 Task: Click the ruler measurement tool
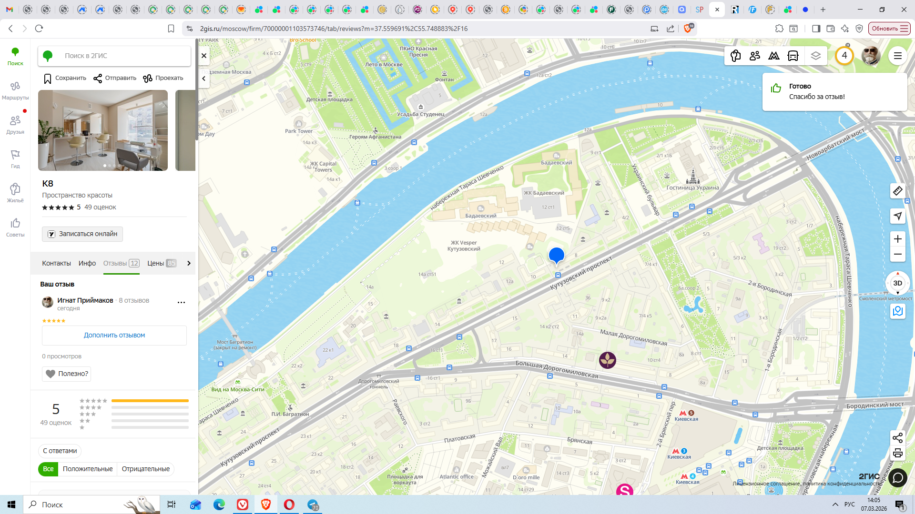[x=898, y=191]
